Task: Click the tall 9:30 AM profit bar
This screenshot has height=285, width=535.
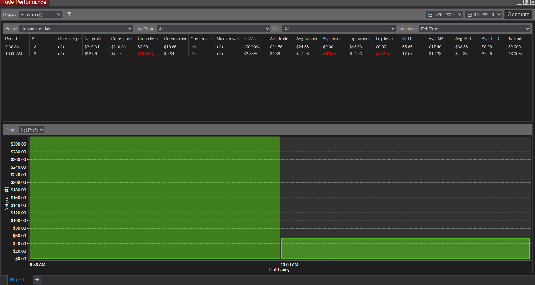Action: point(155,198)
